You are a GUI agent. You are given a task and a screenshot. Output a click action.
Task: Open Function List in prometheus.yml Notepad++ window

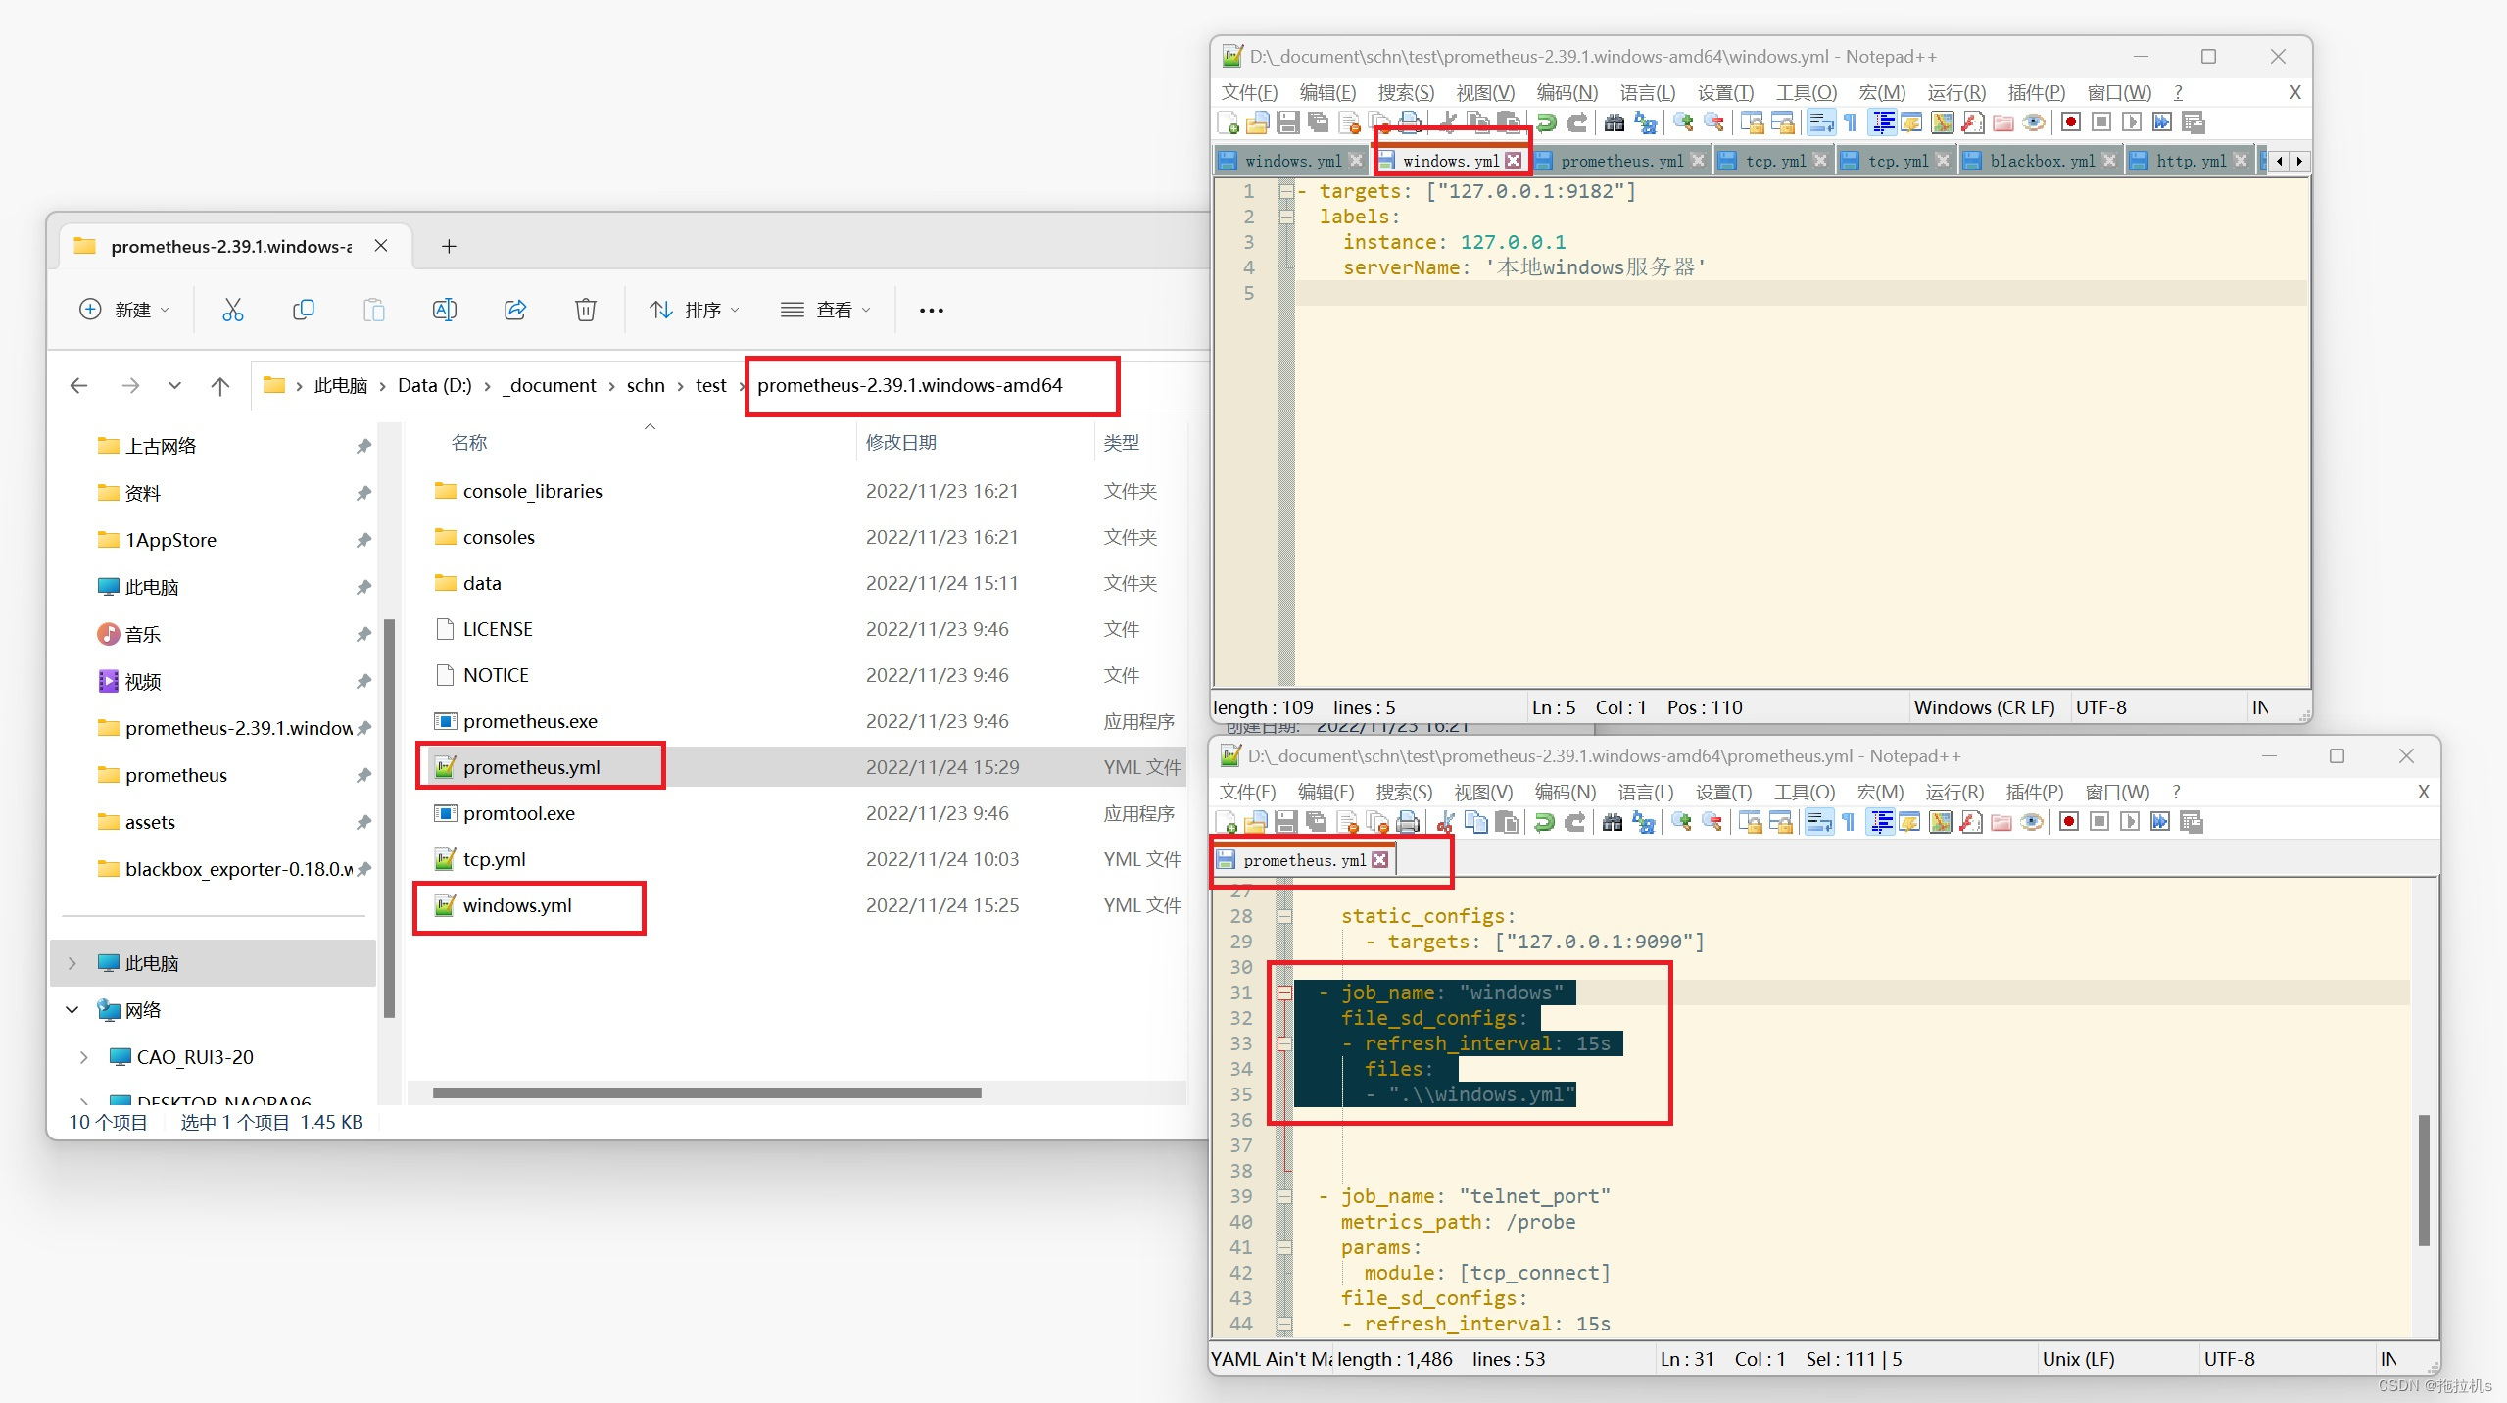tap(1971, 822)
